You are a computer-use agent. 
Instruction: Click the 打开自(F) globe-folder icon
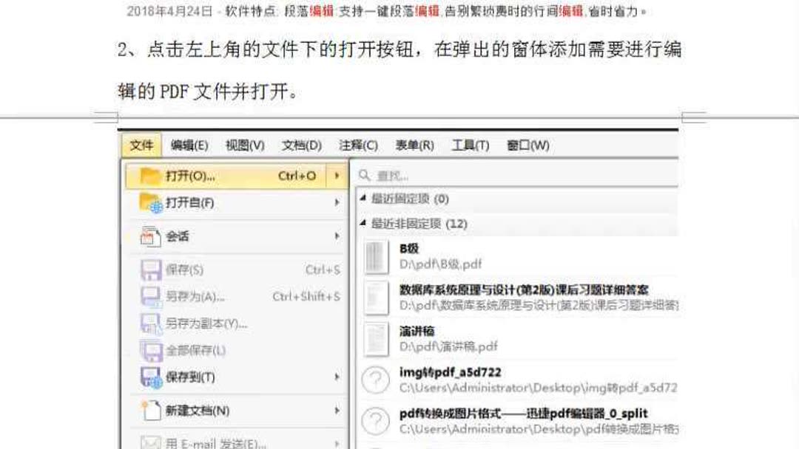pyautogui.click(x=151, y=205)
